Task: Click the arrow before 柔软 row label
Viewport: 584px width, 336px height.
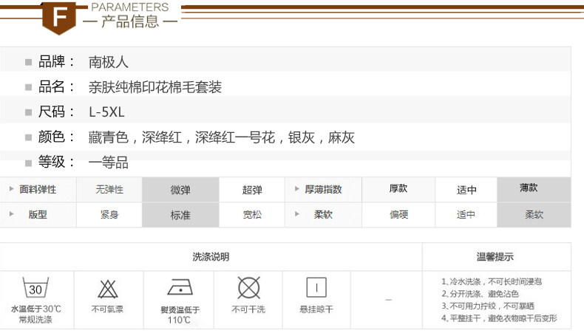Action: click(x=297, y=214)
